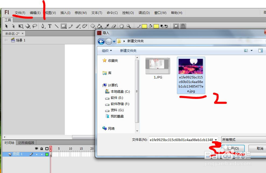The height and width of the screenshot is (173, 266).
Task: Select the Paint Bucket tool
Action: 100,26
